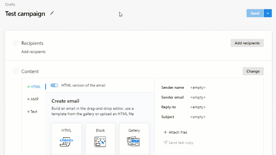Click the Change button in Content
This screenshot has width=276, height=155.
[253, 71]
